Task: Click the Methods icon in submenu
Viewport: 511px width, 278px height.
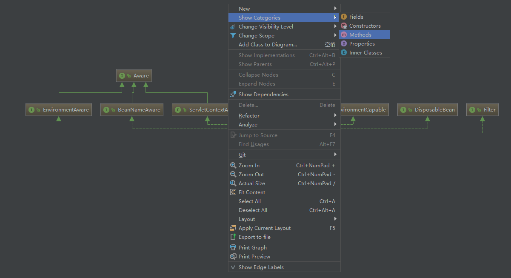Action: (x=344, y=34)
